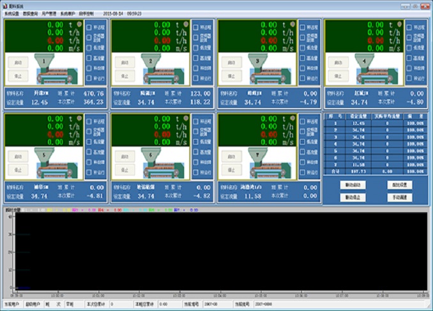Click feeder 1 round status indicator lamp
Screen dimensions: 433x311
(79, 24)
